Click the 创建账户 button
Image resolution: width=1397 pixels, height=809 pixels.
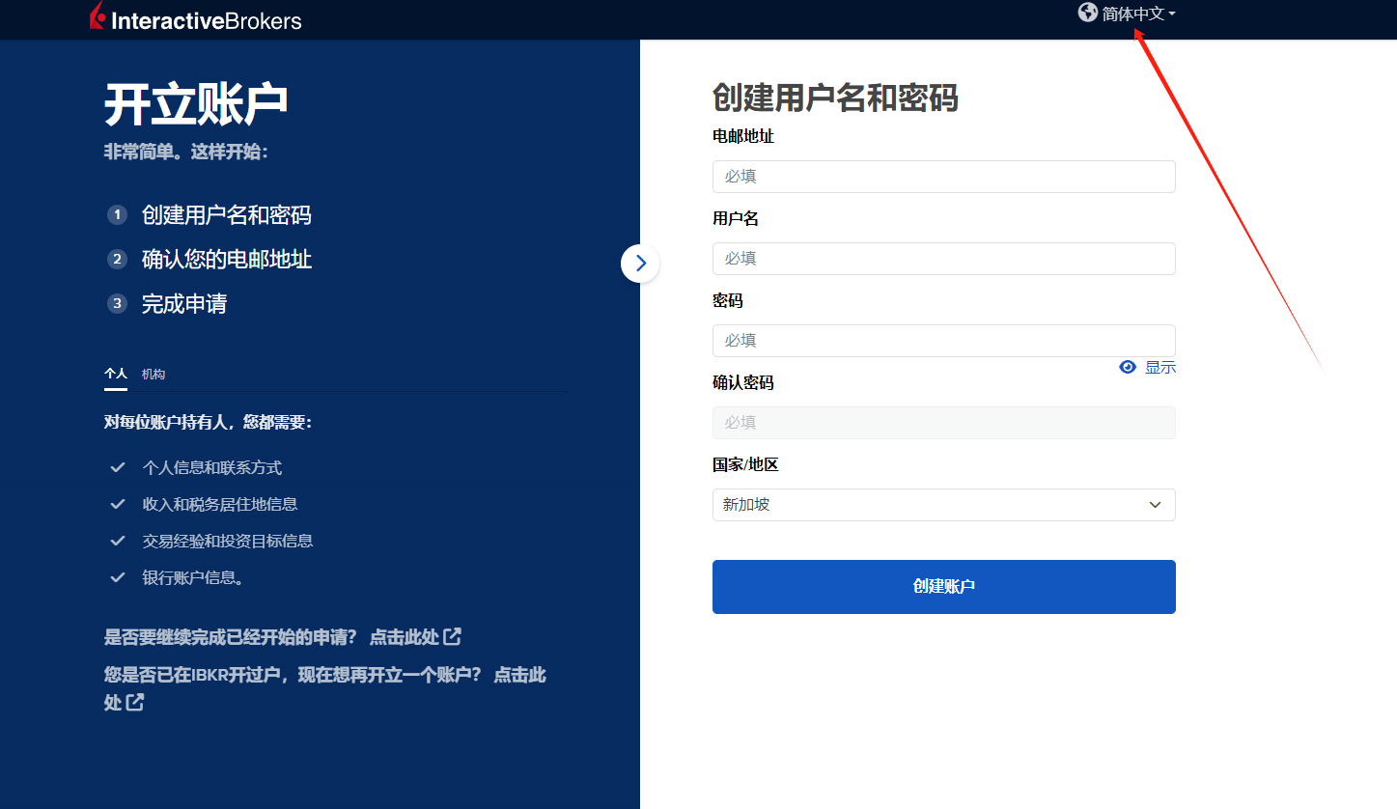tap(943, 586)
